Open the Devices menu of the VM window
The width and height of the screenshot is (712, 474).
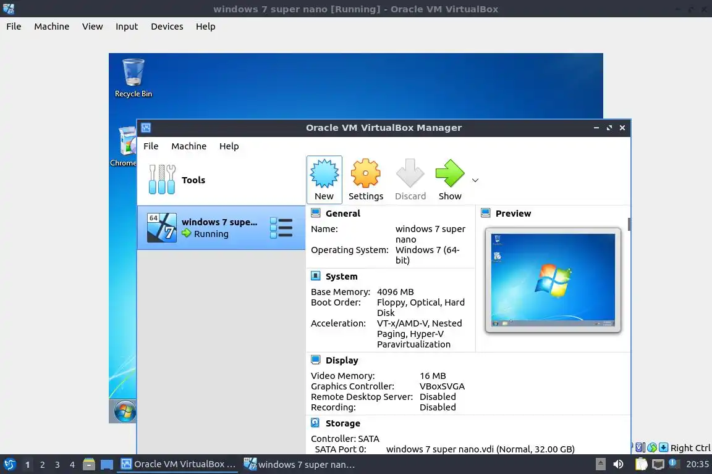click(x=167, y=27)
